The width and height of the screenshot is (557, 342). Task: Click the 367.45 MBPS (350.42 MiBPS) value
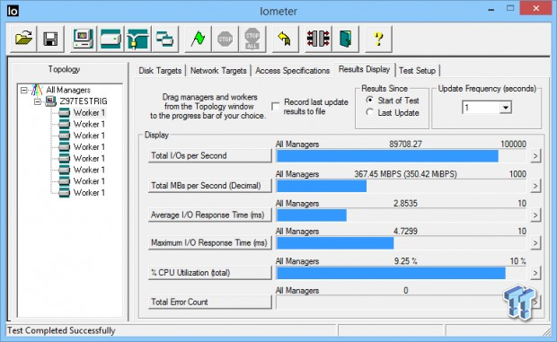click(405, 174)
